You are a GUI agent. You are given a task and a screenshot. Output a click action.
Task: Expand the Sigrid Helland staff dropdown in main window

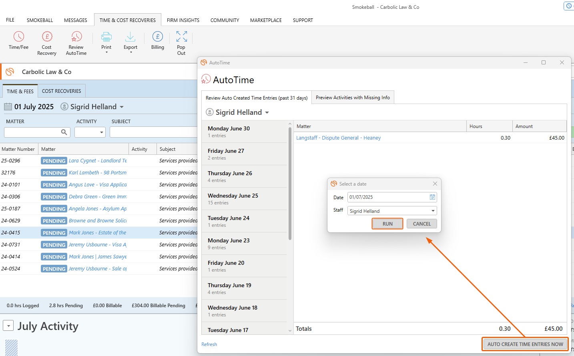tap(122, 107)
